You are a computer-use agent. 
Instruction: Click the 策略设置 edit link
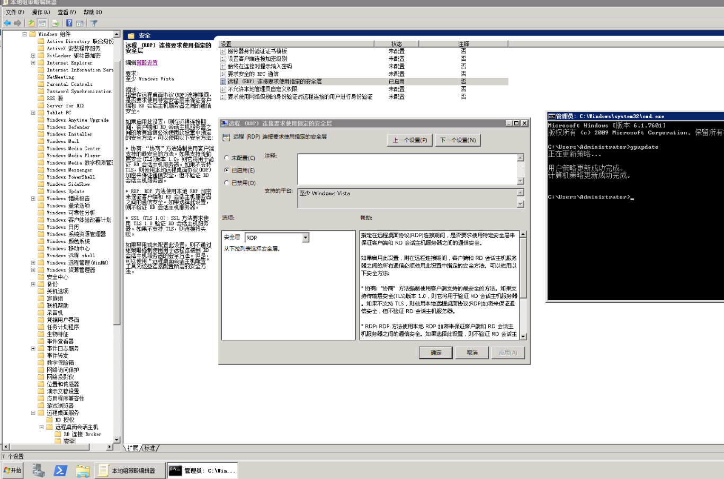pyautogui.click(x=147, y=62)
